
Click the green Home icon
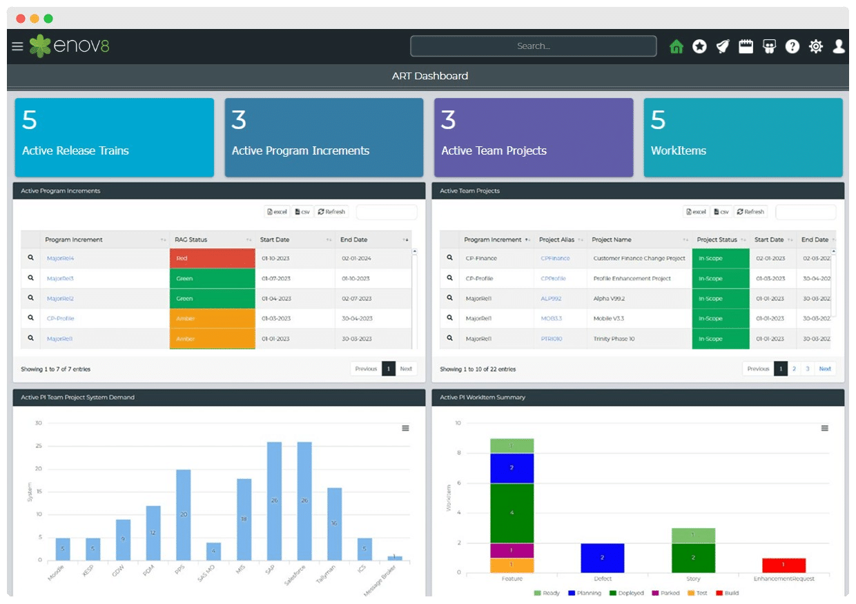tap(677, 46)
